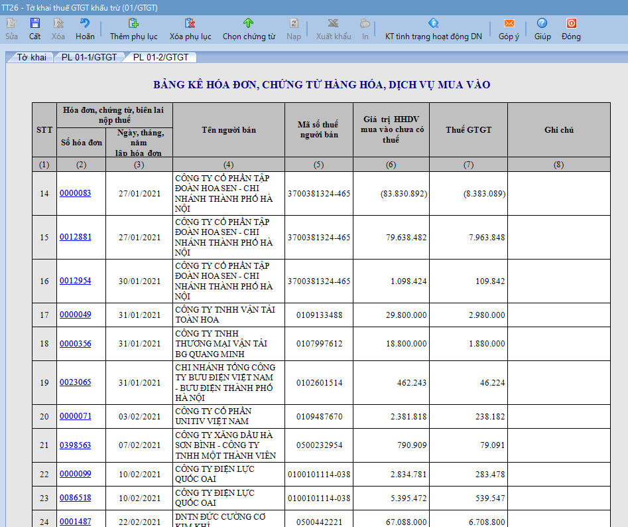Print with the In icon
The height and width of the screenshot is (527, 628).
[365, 23]
